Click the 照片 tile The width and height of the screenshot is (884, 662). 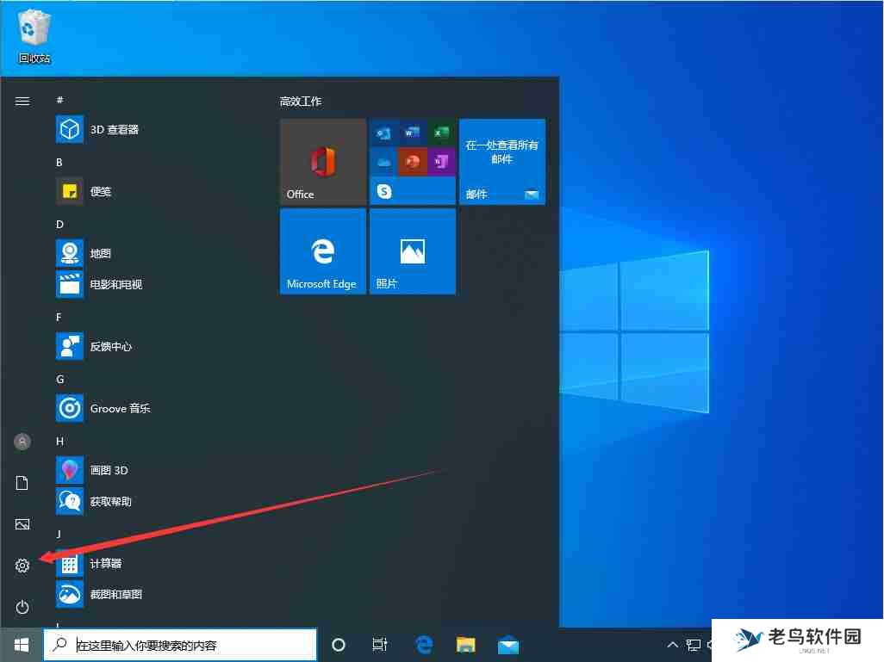pos(412,251)
